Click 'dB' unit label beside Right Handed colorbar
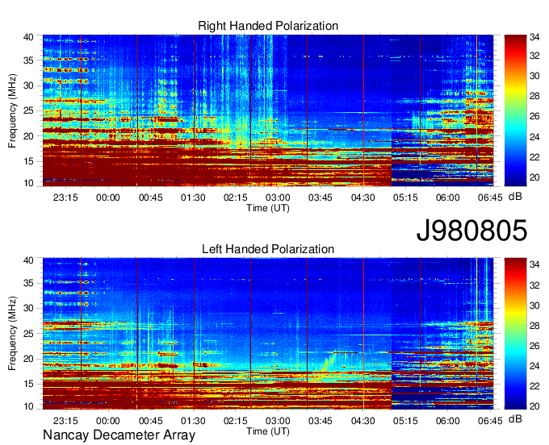 click(x=515, y=197)
